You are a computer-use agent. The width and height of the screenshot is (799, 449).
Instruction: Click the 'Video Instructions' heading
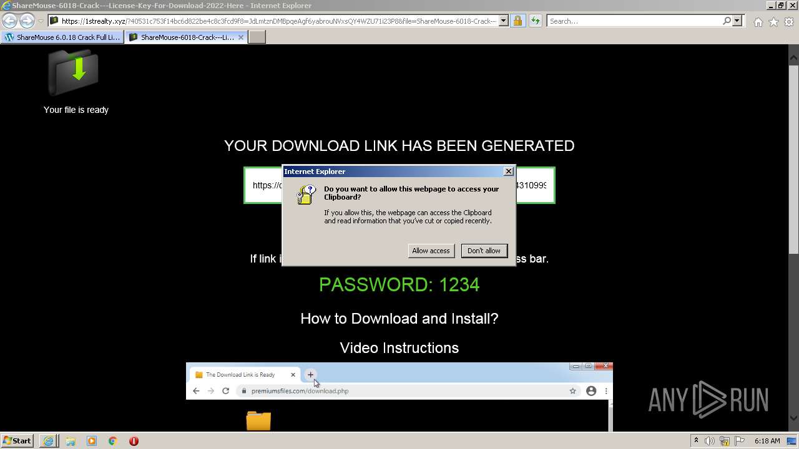pyautogui.click(x=399, y=348)
